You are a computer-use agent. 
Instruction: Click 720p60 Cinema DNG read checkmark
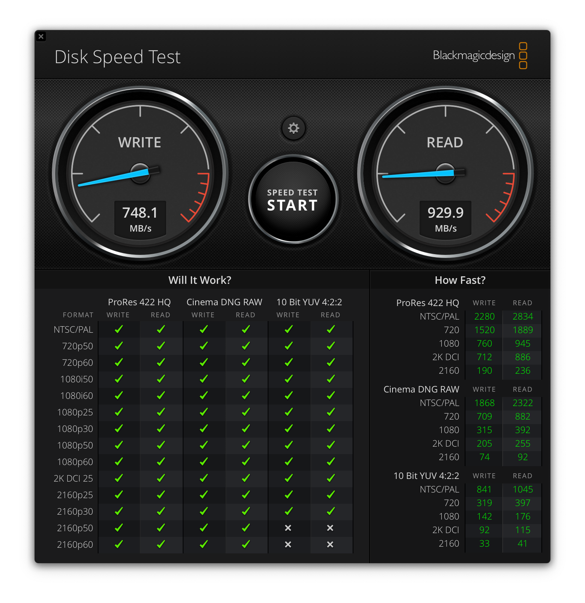pyautogui.click(x=246, y=362)
